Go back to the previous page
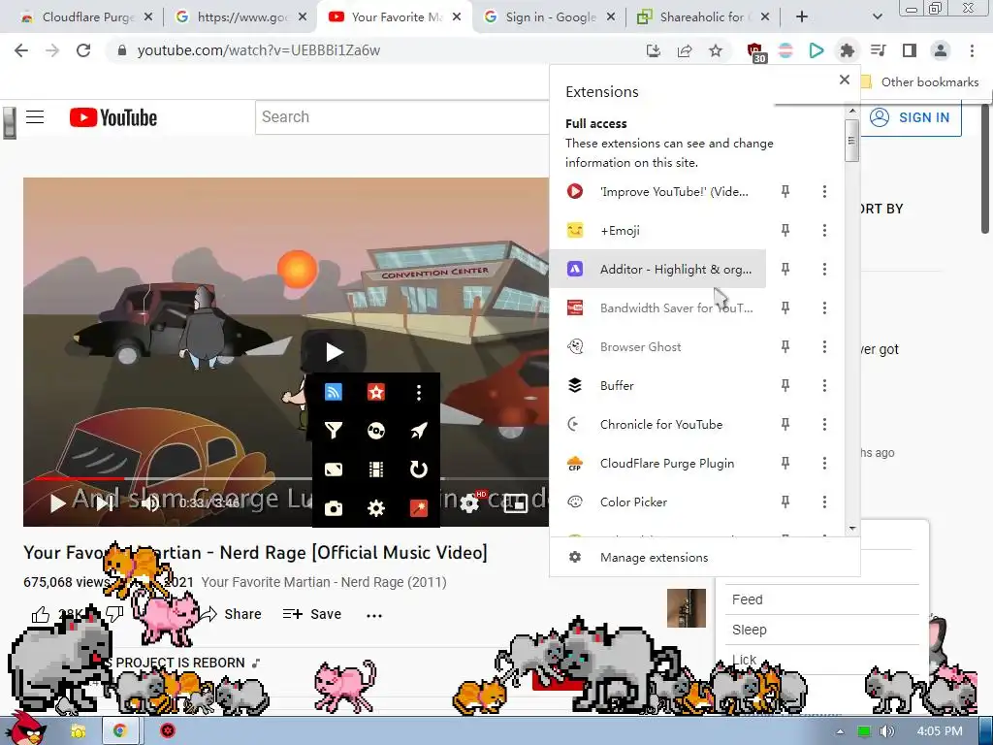993x745 pixels. click(21, 50)
